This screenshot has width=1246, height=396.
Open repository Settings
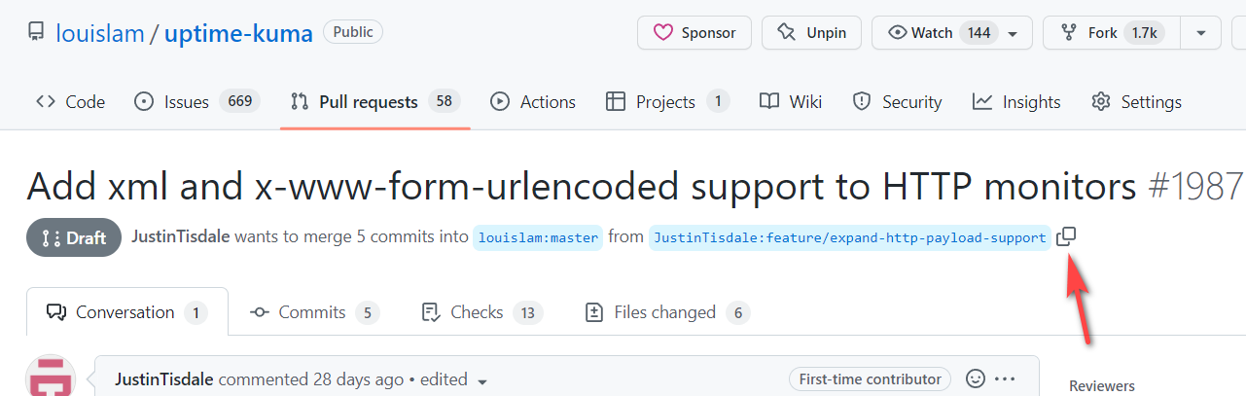(1136, 102)
